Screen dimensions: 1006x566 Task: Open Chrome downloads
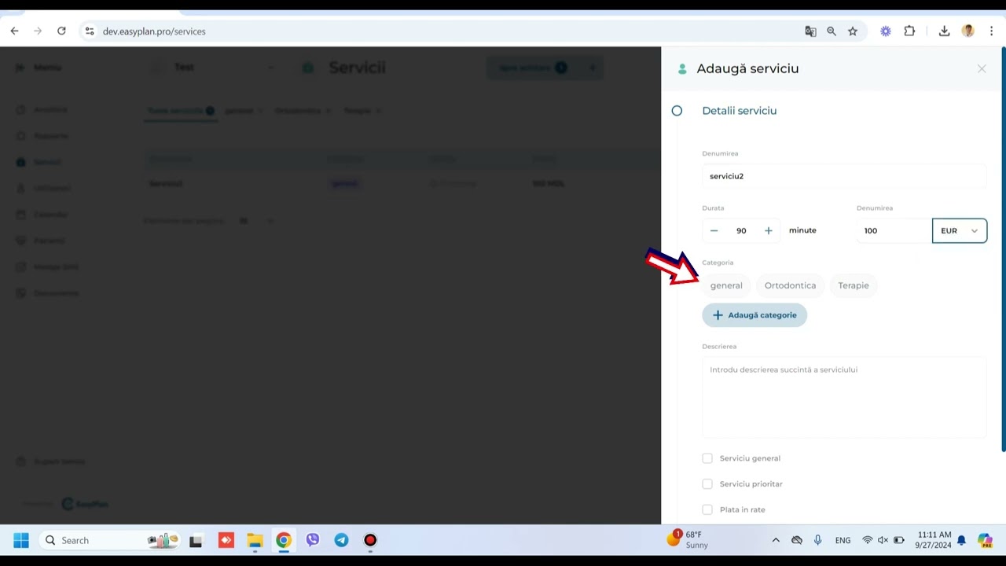(944, 31)
